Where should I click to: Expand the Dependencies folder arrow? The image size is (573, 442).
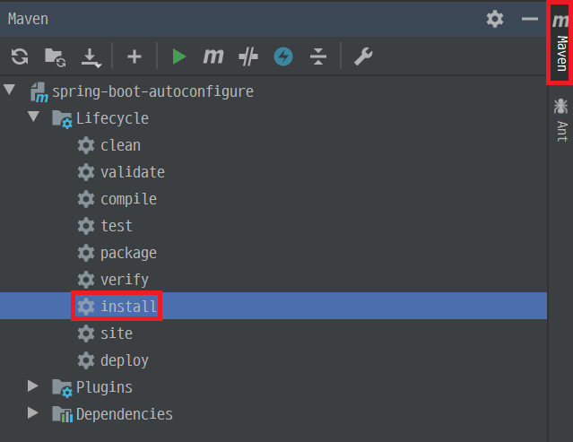[33, 412]
